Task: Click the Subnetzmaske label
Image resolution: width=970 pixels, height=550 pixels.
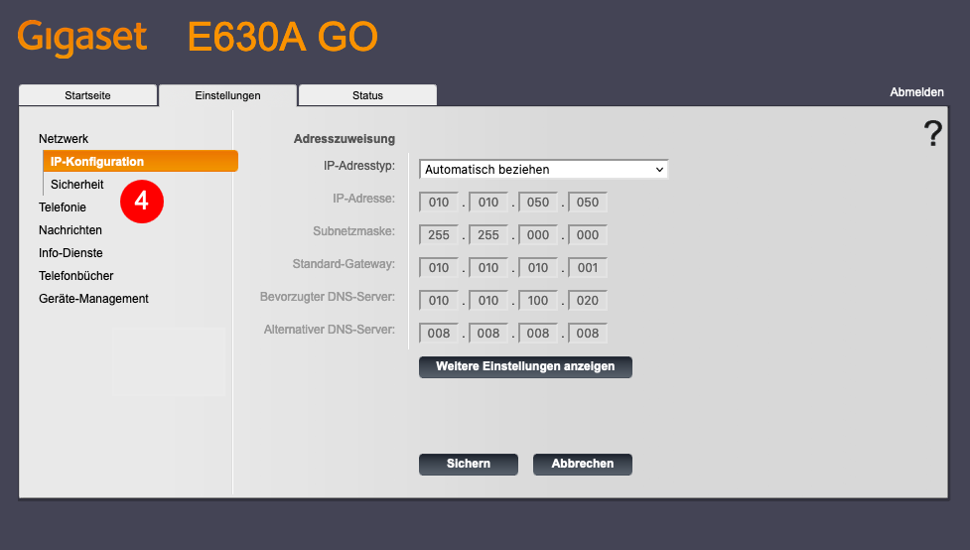Action: [x=353, y=231]
